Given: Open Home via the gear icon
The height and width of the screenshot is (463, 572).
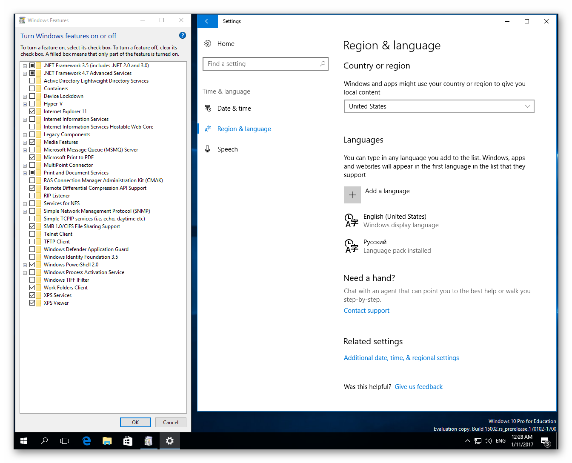Looking at the screenshot, I should [x=208, y=43].
